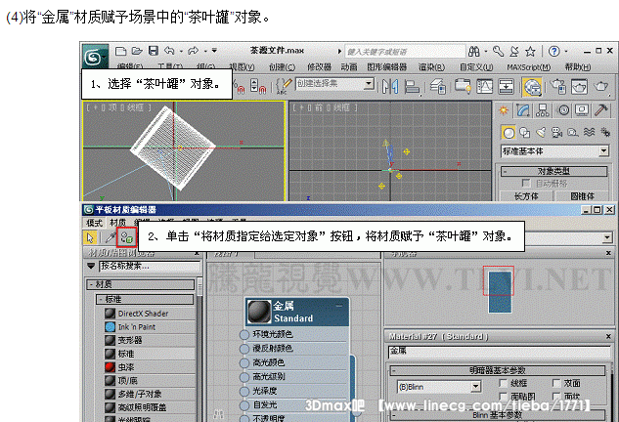
Task: Collapse the 材质 group in browser
Action: [98, 284]
